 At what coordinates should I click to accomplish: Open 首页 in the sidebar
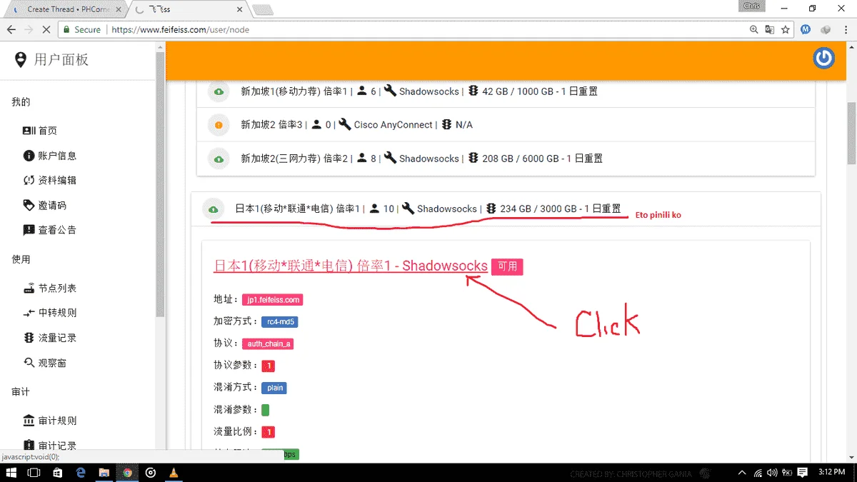point(40,131)
